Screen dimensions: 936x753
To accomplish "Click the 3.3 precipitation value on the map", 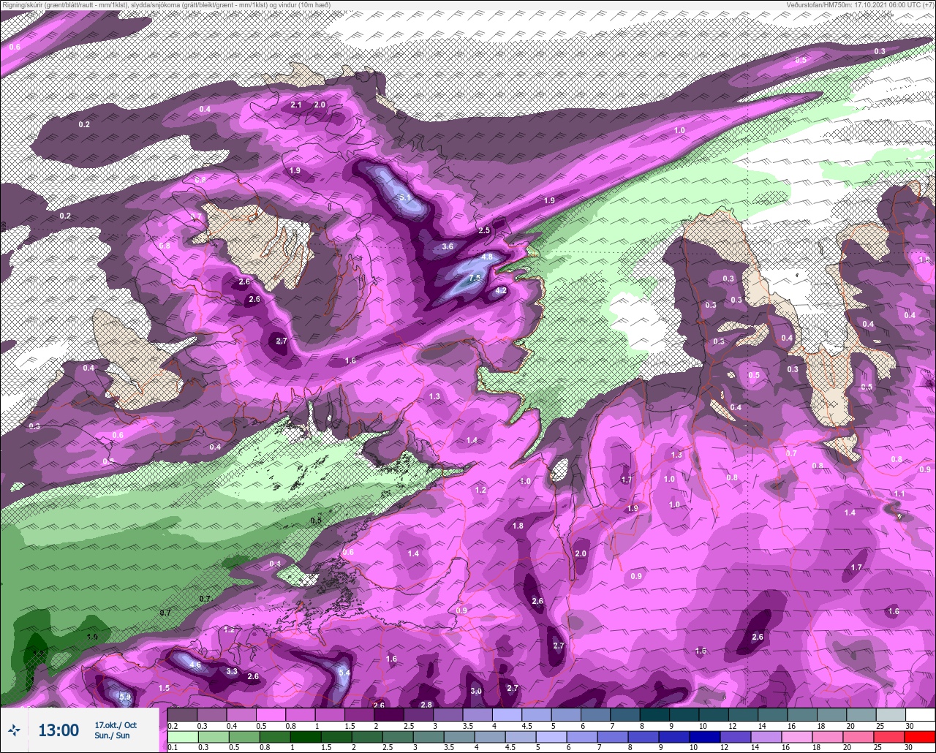I will click(x=232, y=671).
